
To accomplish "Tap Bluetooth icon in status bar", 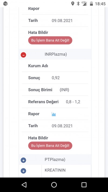I will [x=78, y=4].
